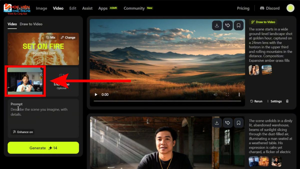Viewport: 300px width, 169px height.
Task: Toggle the Enhance on option
Action: coord(23,132)
